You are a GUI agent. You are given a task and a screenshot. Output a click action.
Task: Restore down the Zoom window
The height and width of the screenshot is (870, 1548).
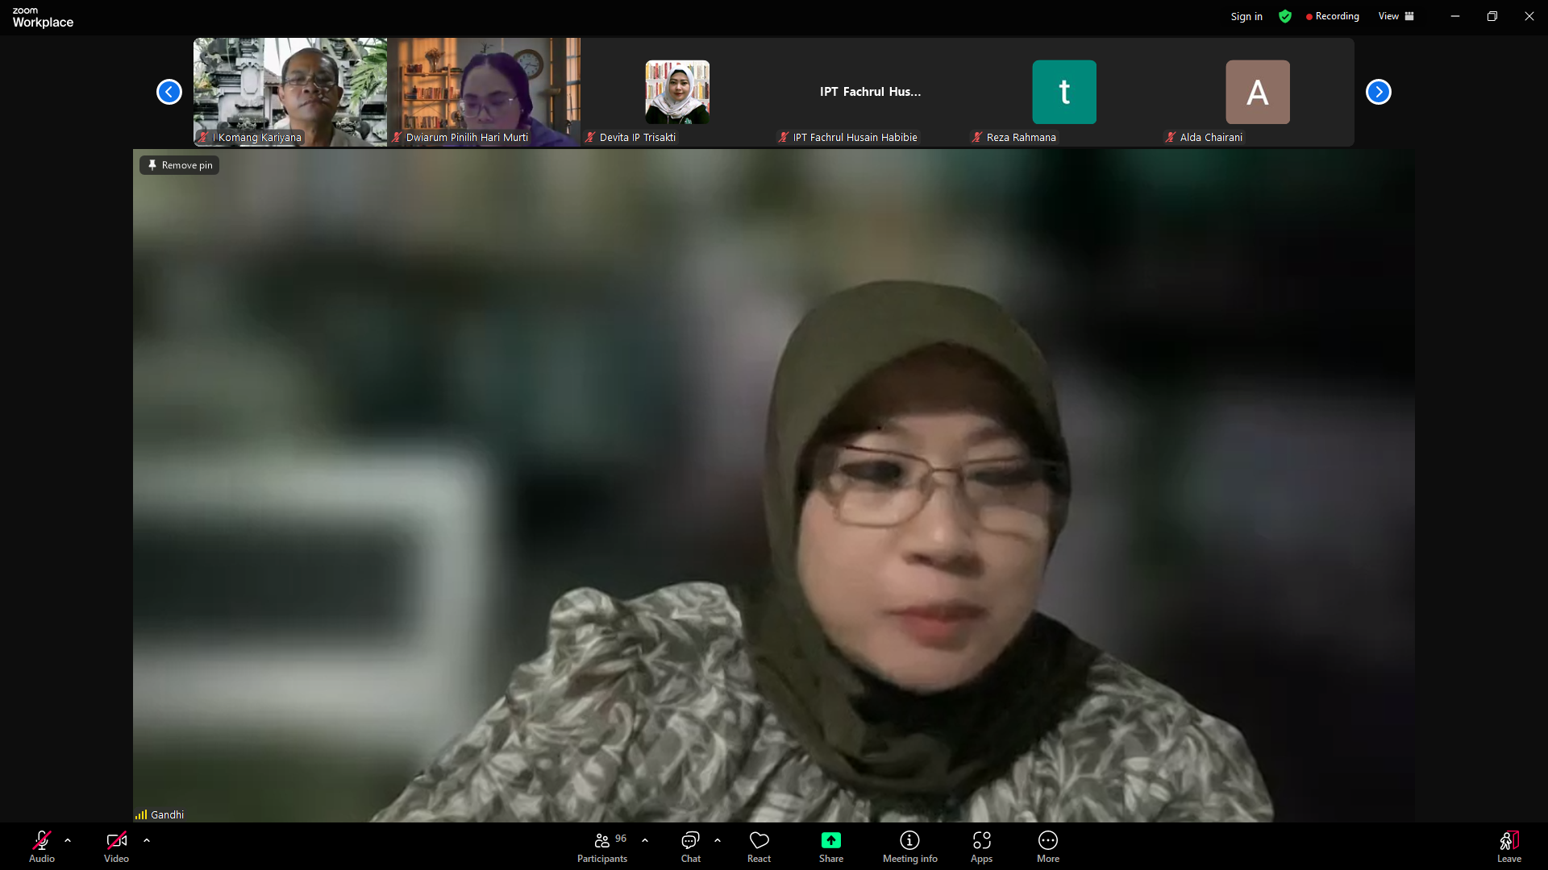(x=1492, y=16)
